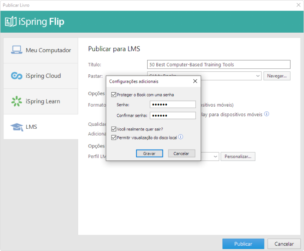Open the Meu Computador tab
Image resolution: width=304 pixels, height=251 pixels.
[41, 50]
